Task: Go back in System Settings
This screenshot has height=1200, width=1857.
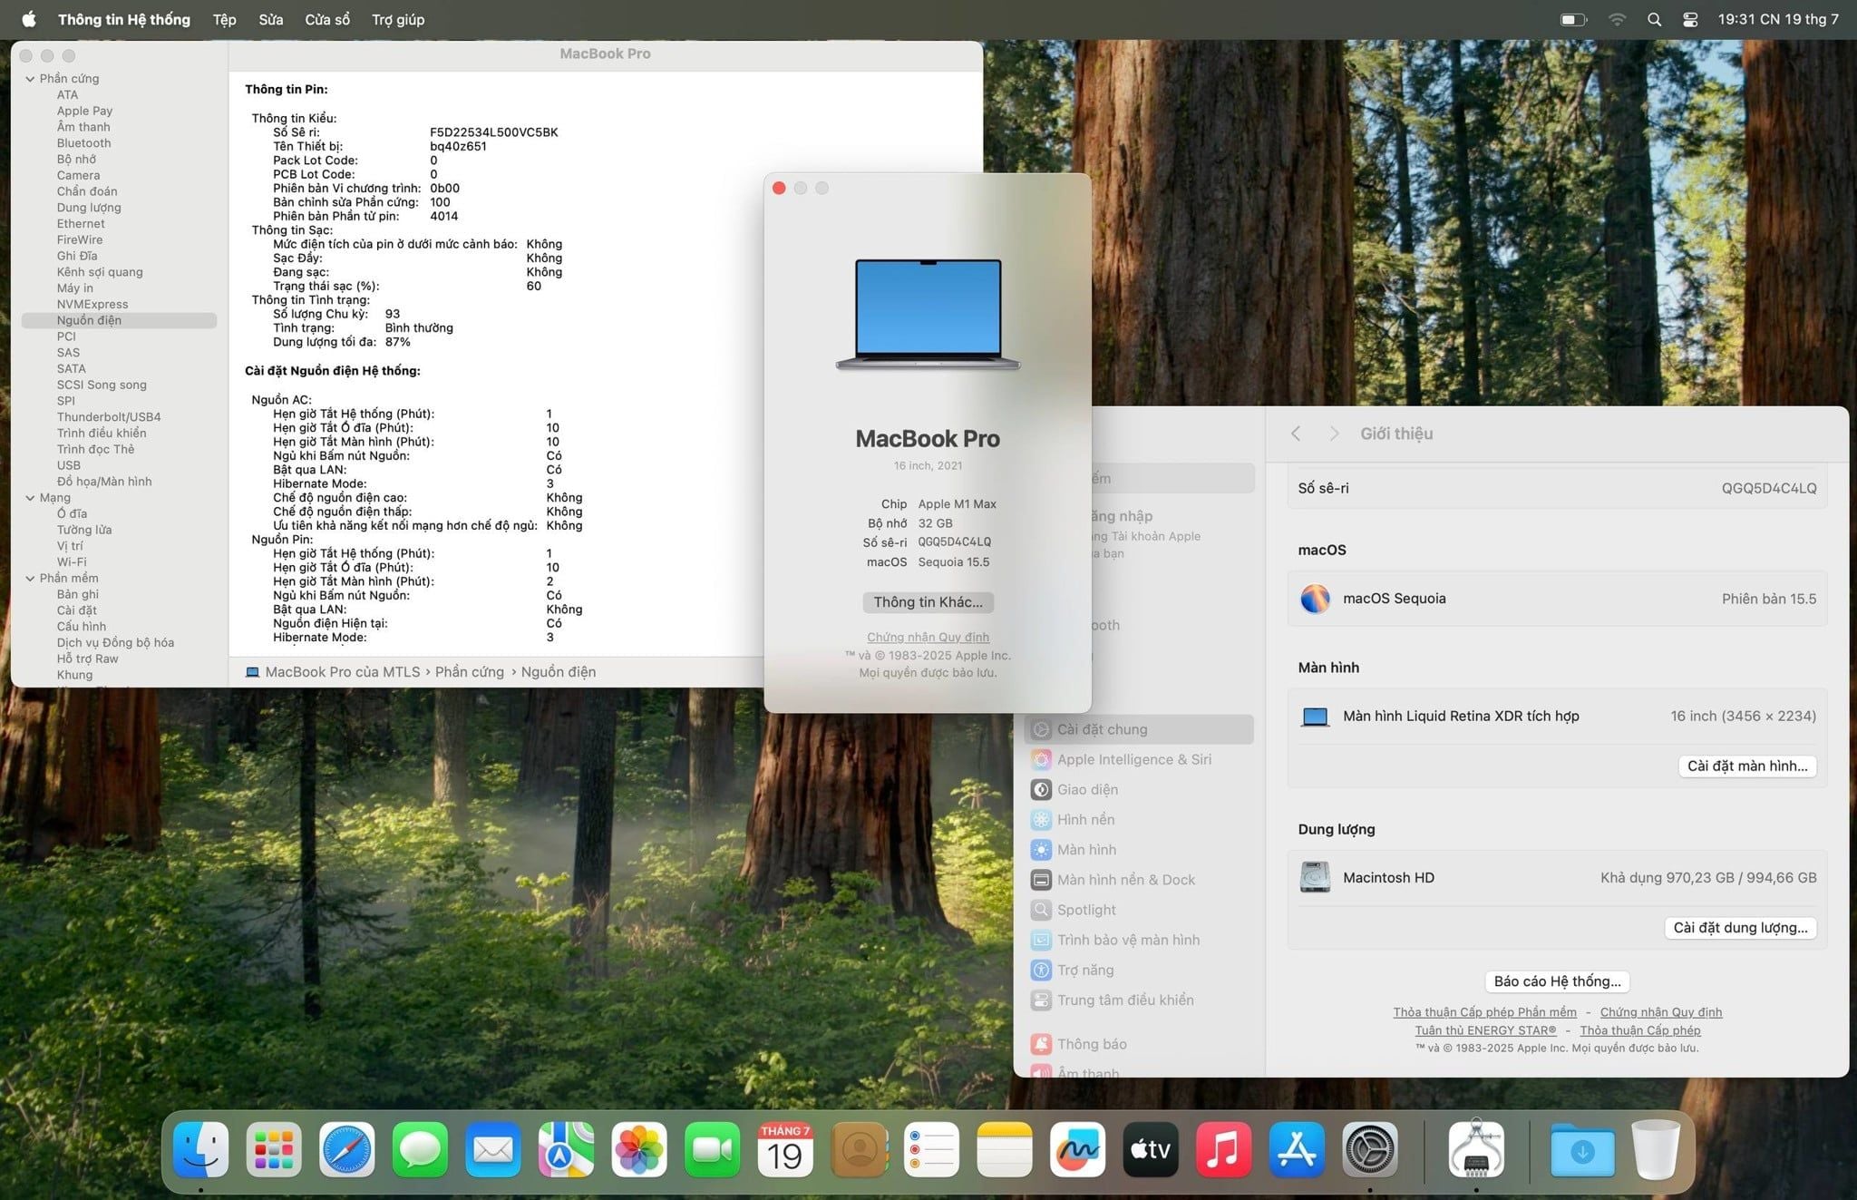Action: pyautogui.click(x=1296, y=434)
